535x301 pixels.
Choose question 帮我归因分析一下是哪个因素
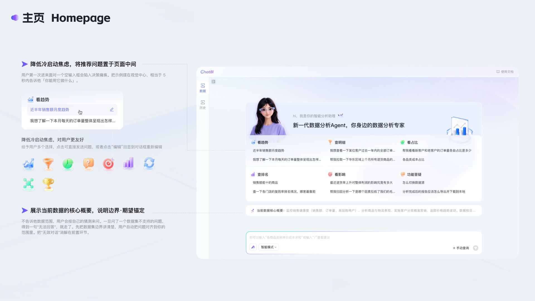point(363,192)
